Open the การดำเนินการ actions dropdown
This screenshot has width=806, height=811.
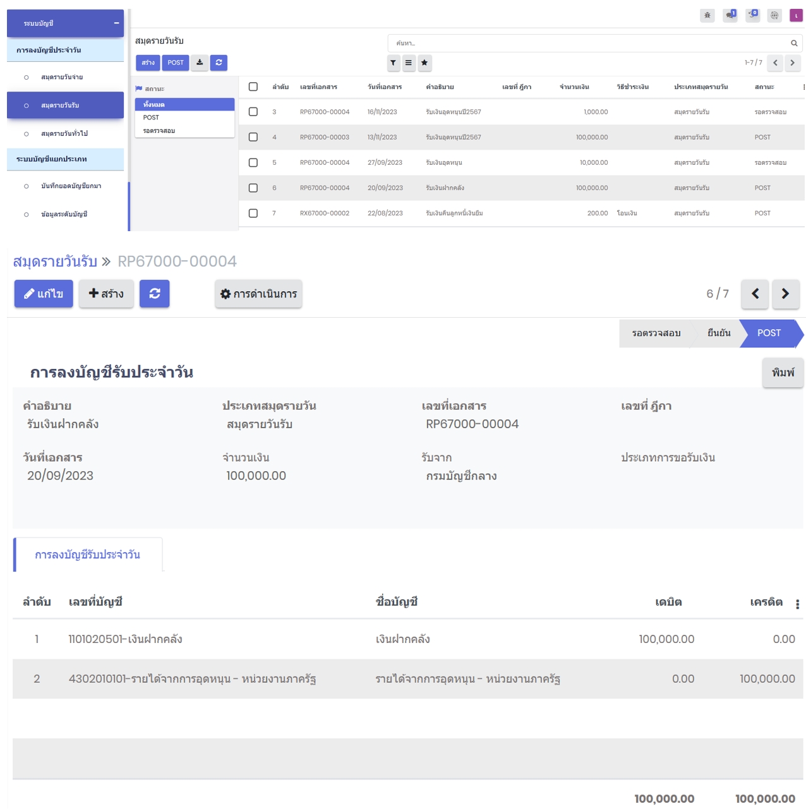pos(258,294)
